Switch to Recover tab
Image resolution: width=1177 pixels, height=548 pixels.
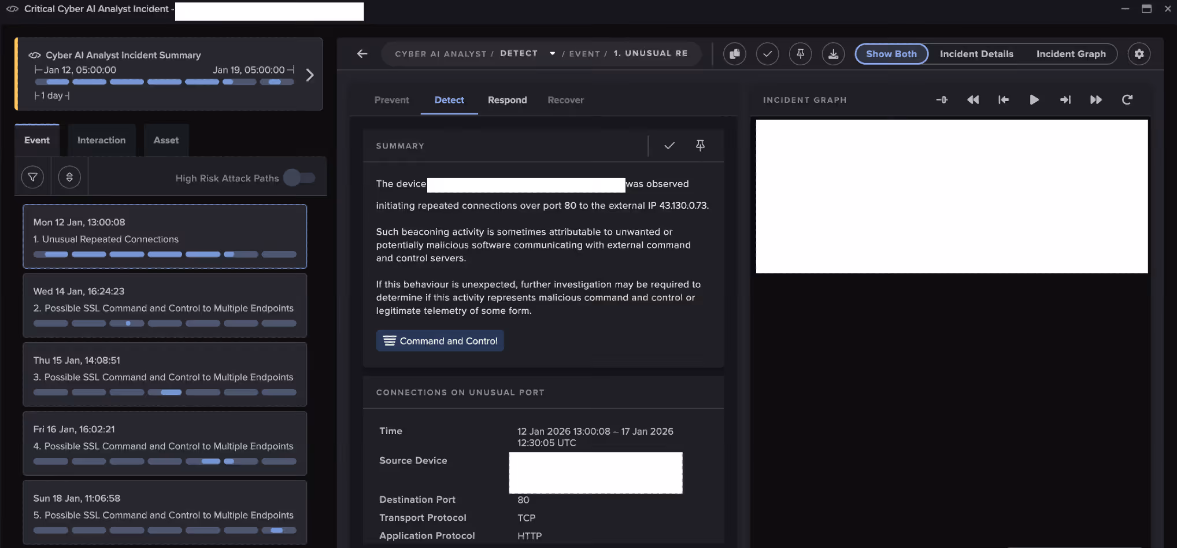565,100
